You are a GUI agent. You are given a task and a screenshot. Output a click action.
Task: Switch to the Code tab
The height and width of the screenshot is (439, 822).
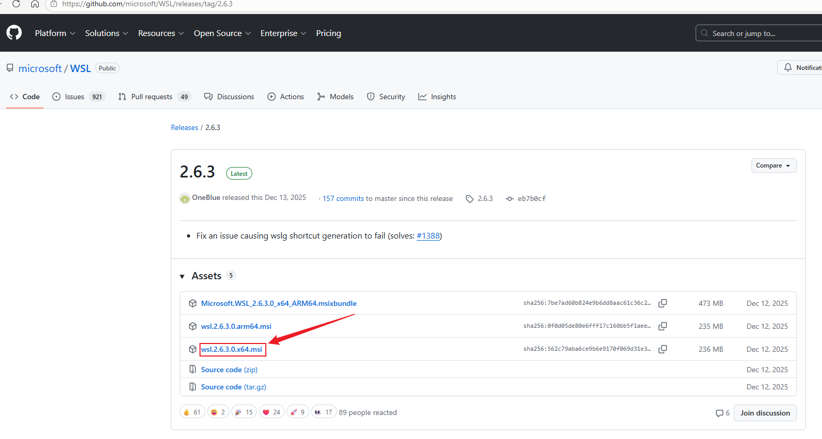pos(25,97)
